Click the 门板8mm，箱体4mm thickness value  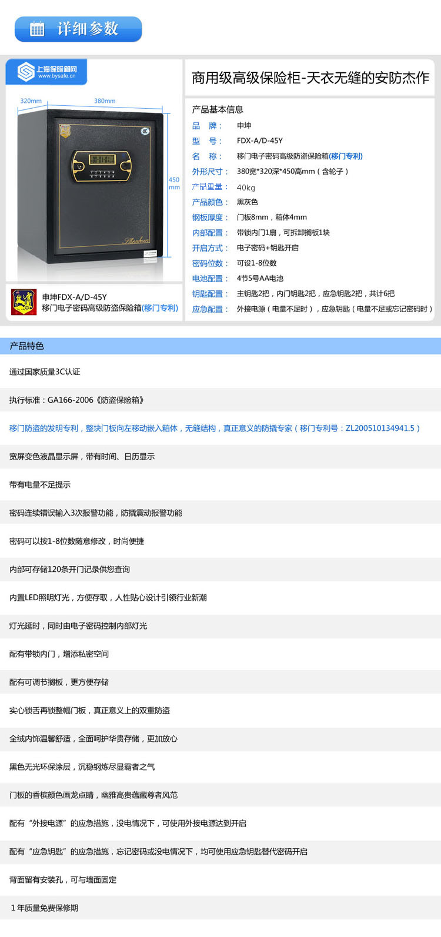coord(272,217)
